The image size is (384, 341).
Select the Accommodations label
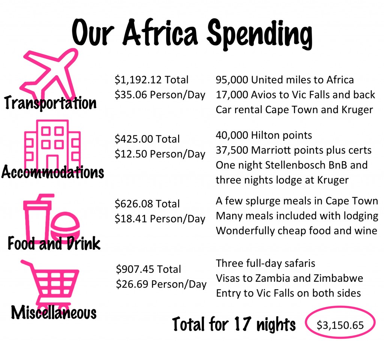52,172
